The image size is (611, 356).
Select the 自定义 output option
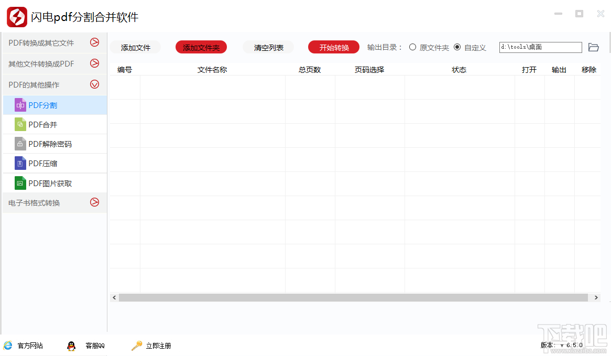[458, 47]
